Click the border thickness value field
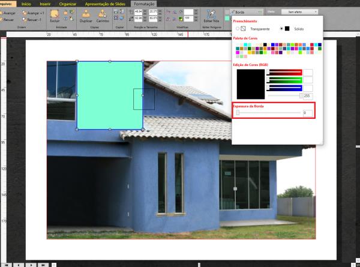 (307, 112)
